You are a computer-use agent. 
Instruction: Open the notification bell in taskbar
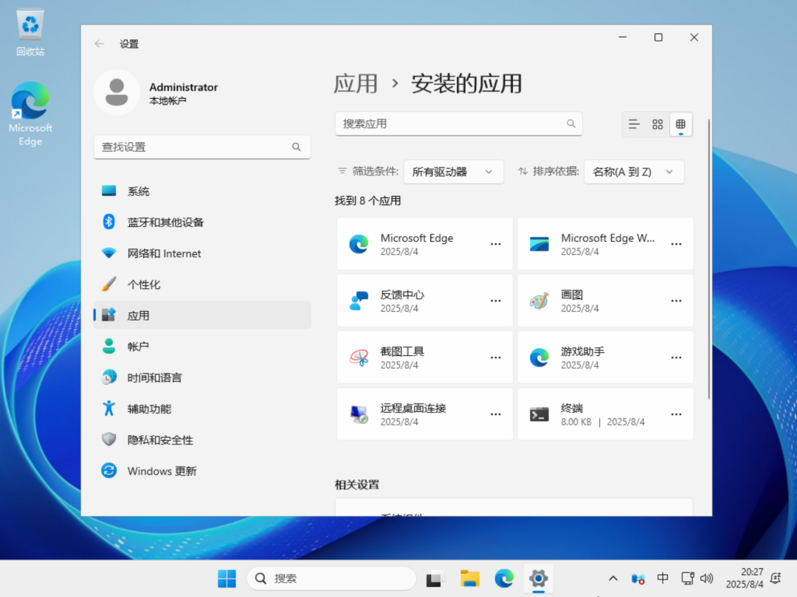coord(776,579)
